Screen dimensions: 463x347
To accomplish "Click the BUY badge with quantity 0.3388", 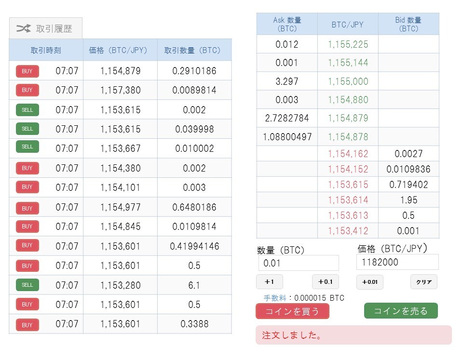I will coord(27,325).
